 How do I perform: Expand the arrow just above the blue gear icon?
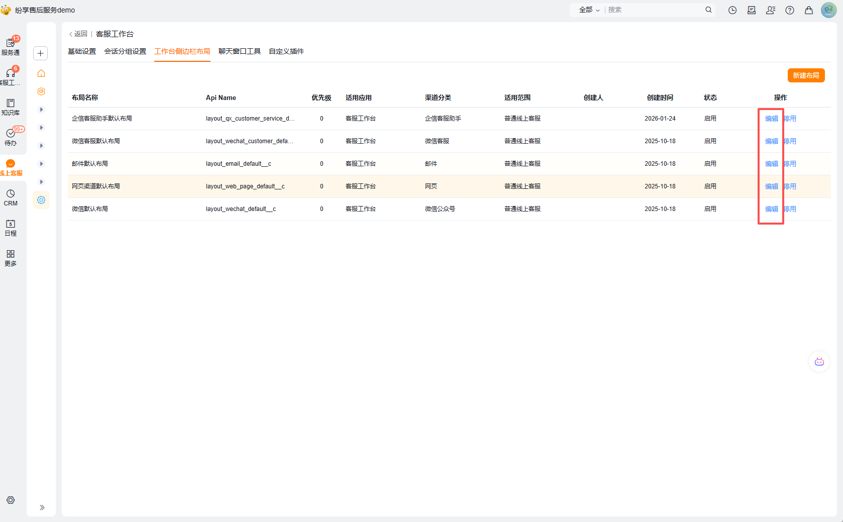point(41,182)
